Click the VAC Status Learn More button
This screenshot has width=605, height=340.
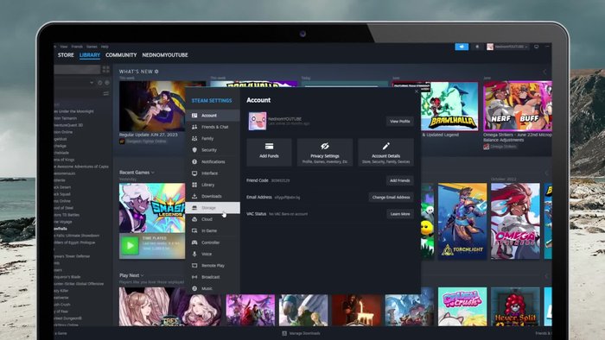tap(400, 214)
